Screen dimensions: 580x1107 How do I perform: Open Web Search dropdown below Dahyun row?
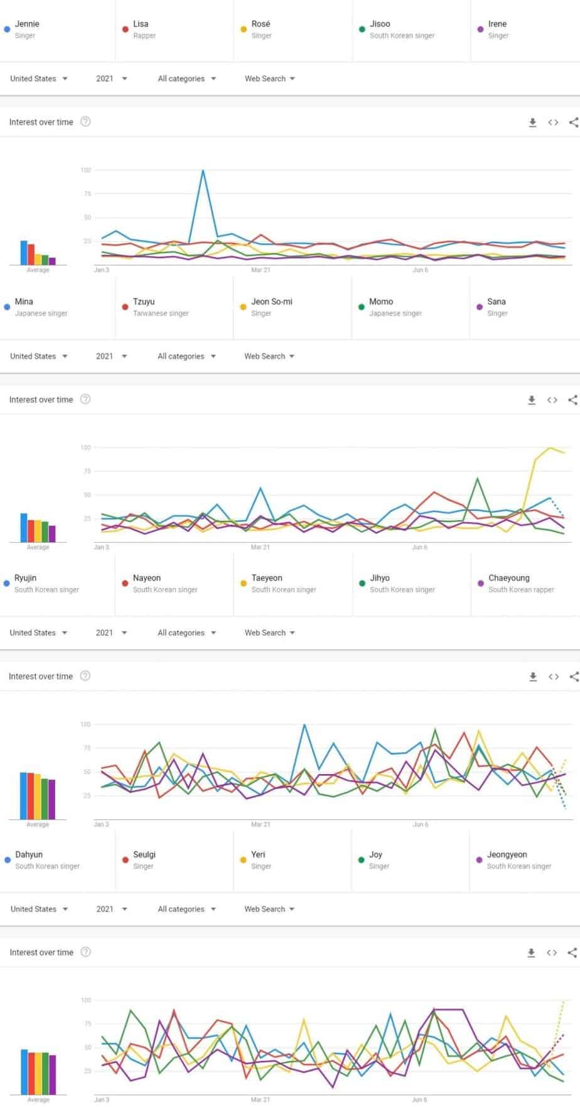point(269,909)
